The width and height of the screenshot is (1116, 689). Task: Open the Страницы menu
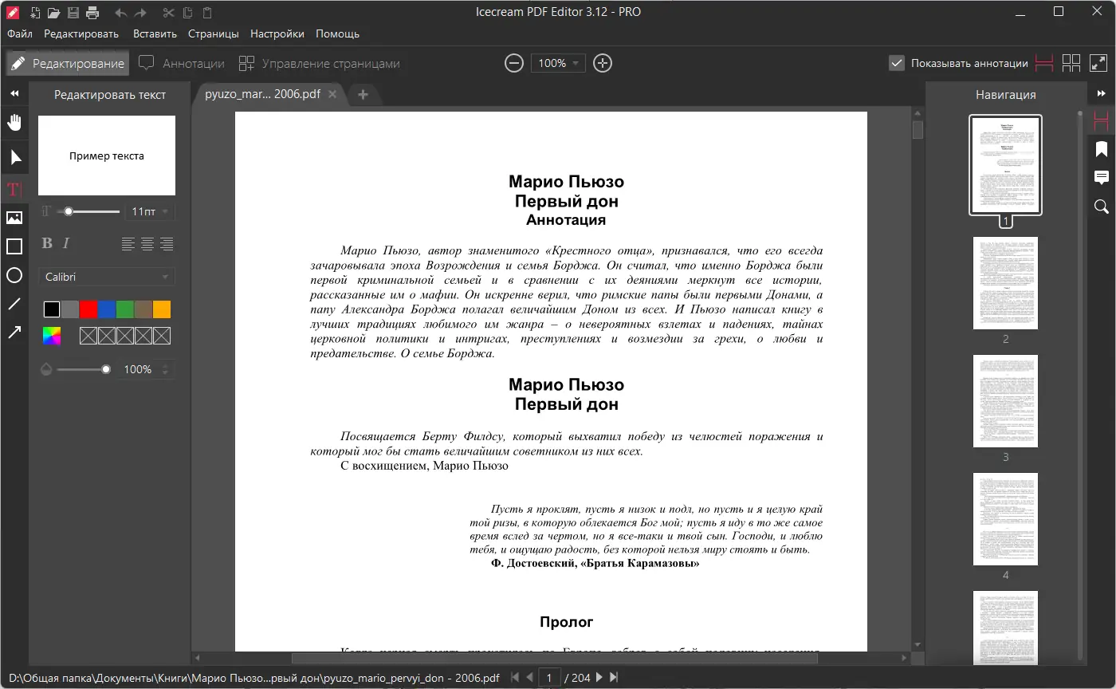[214, 34]
